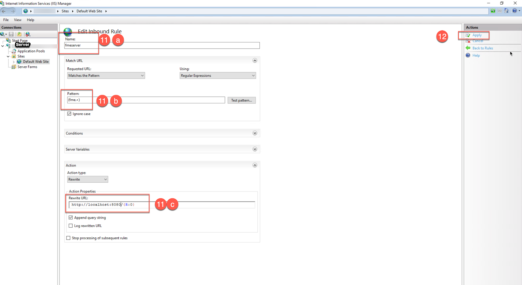
Task: Open the Using Regular Expressions dropdown
Action: click(x=218, y=76)
